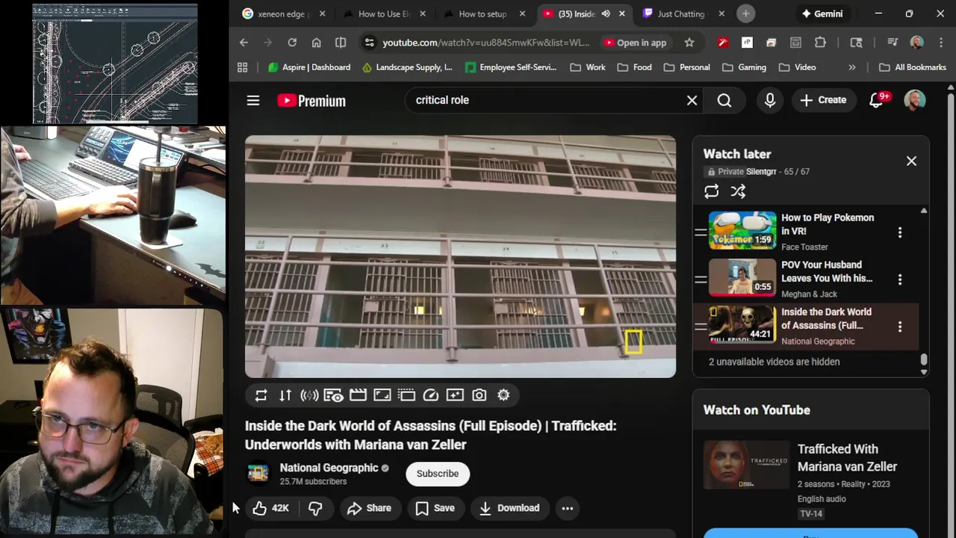Open Chrome media controls icon
The width and height of the screenshot is (956, 538).
pos(893,43)
